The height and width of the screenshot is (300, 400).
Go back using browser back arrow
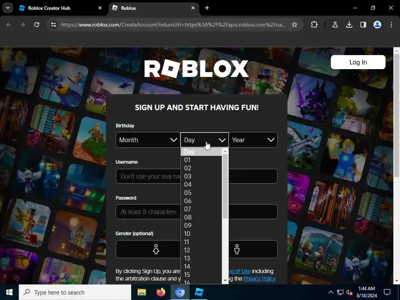click(9, 25)
